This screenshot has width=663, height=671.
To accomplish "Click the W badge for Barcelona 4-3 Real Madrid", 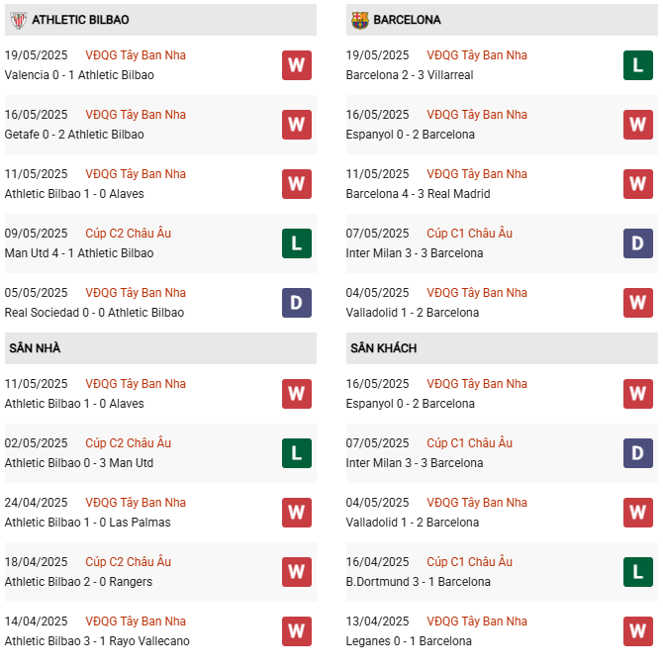I will tap(638, 184).
